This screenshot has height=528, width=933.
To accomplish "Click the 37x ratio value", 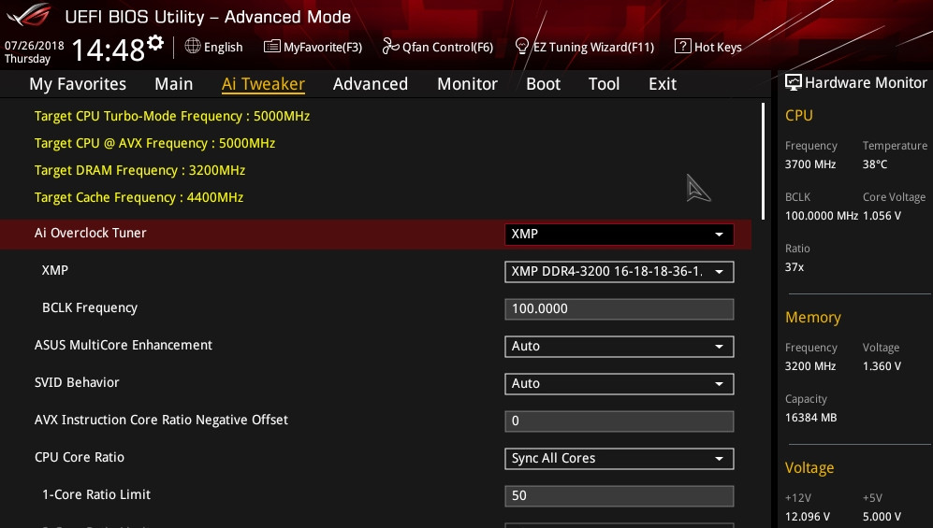I will point(795,268).
